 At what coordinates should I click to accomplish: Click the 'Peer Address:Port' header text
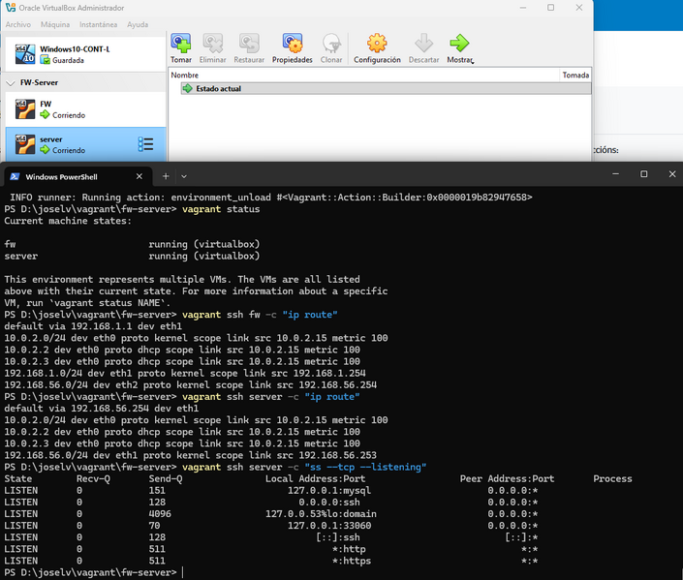click(x=507, y=479)
